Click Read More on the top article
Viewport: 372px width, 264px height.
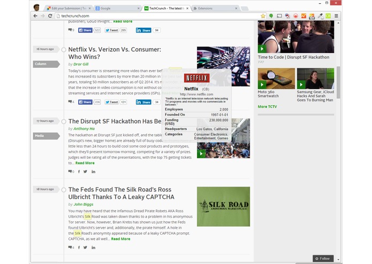tap(123, 21)
